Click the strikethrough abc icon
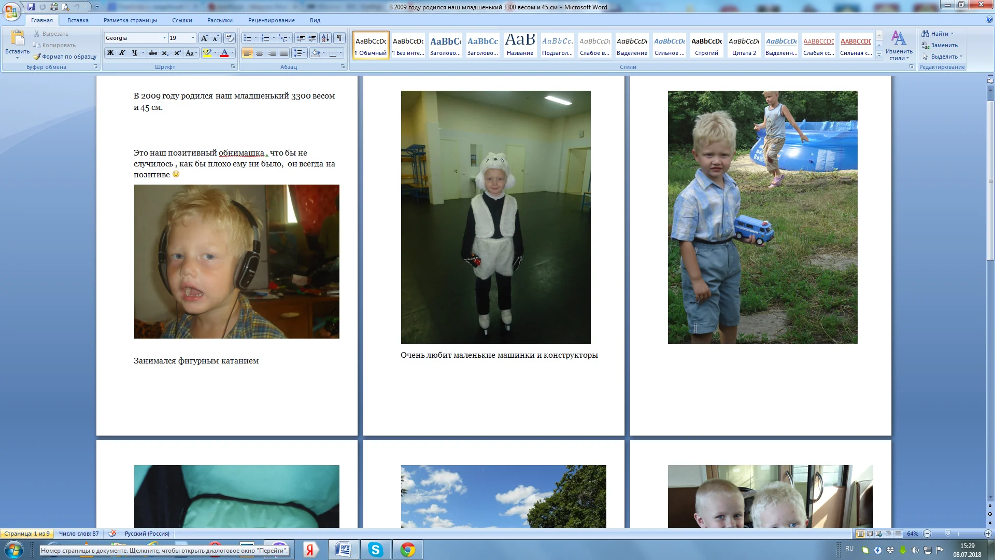 (152, 53)
